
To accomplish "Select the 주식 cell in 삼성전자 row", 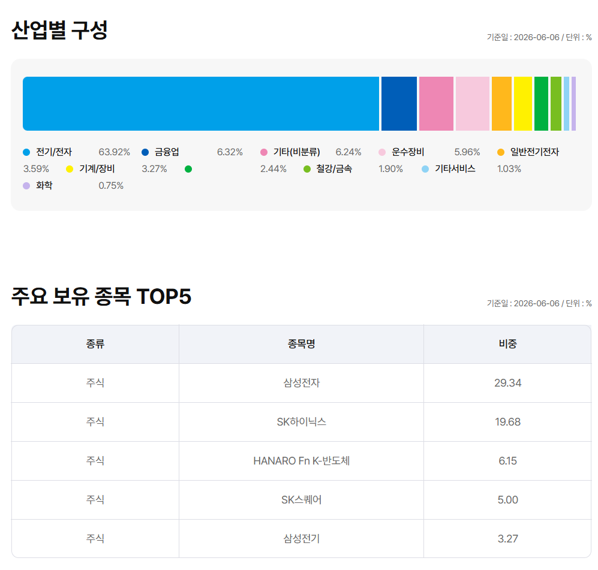I will point(95,383).
